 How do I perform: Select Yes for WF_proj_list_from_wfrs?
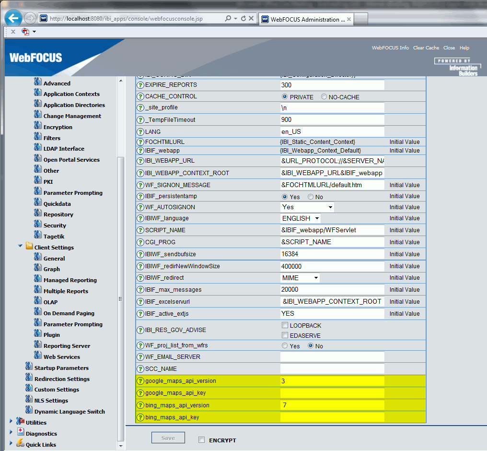tap(285, 345)
